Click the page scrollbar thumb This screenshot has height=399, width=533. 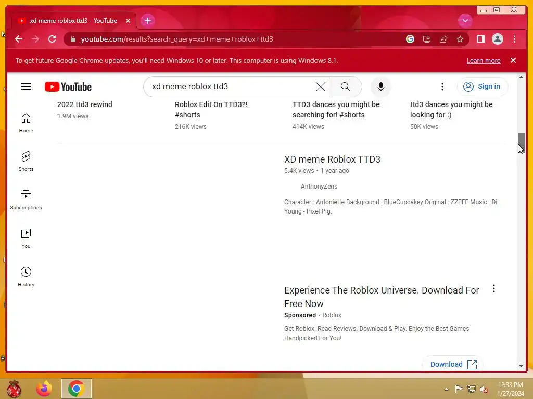tap(521, 142)
